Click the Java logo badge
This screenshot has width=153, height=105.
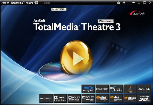click(130, 89)
